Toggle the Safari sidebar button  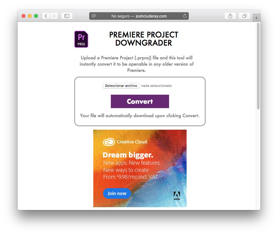(67, 16)
